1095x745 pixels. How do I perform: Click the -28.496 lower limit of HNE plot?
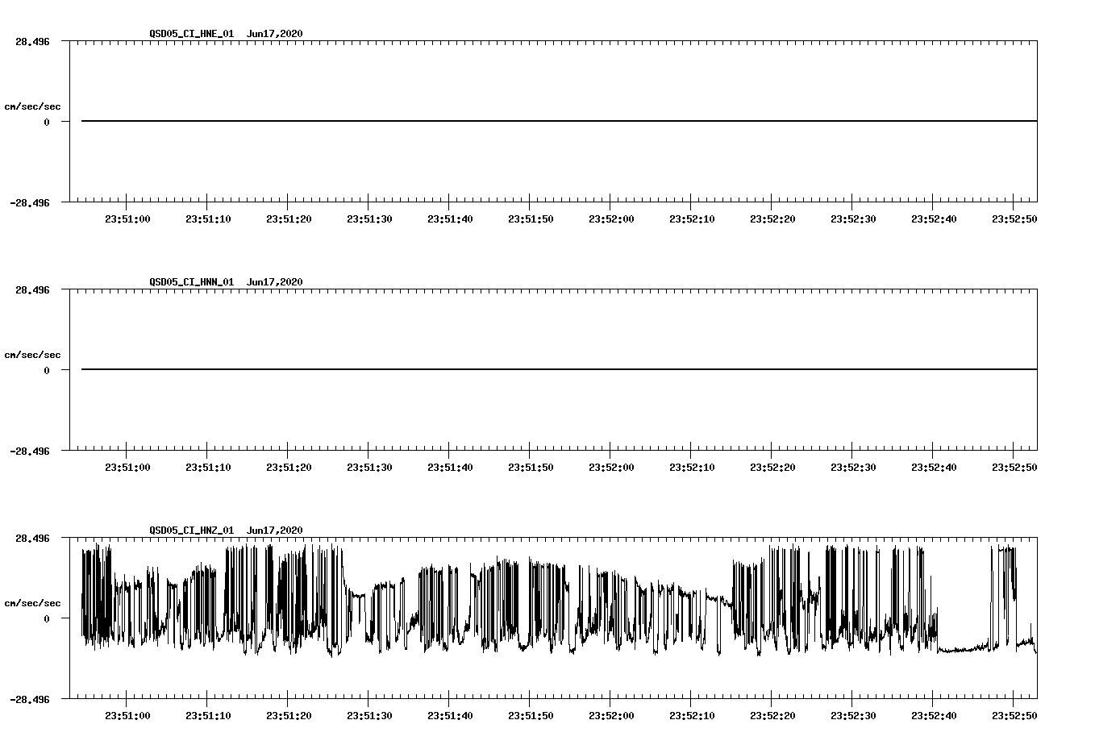point(30,203)
